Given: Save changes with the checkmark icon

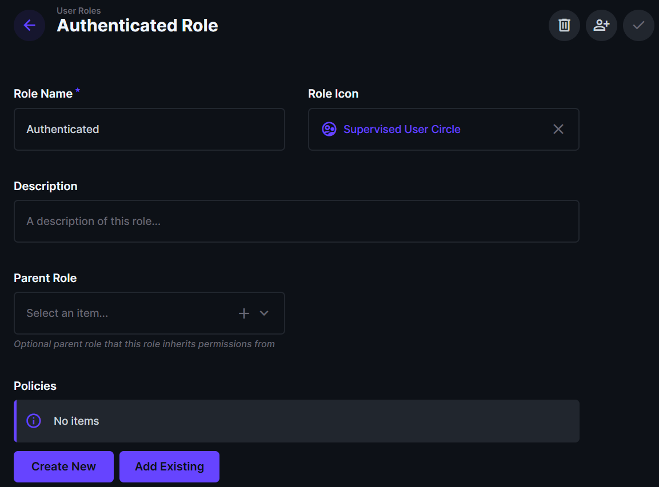Looking at the screenshot, I should (638, 25).
